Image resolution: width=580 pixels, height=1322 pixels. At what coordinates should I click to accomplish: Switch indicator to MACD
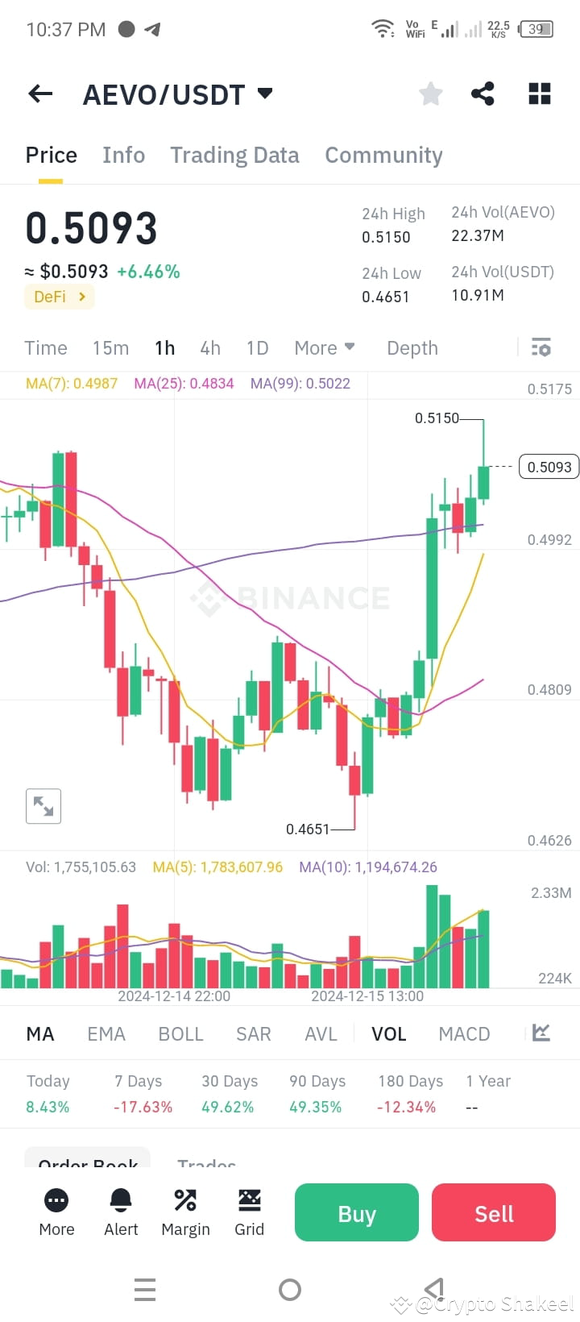point(464,1033)
